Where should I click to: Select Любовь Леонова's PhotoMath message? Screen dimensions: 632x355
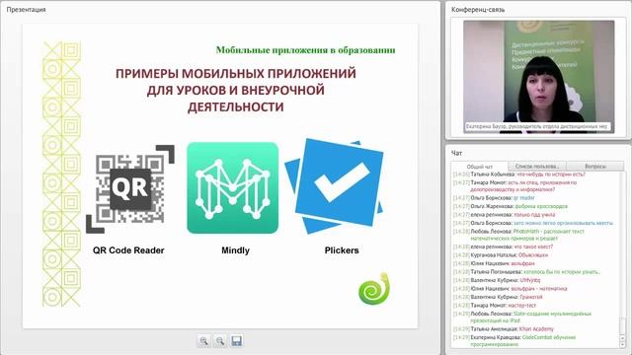click(518, 235)
